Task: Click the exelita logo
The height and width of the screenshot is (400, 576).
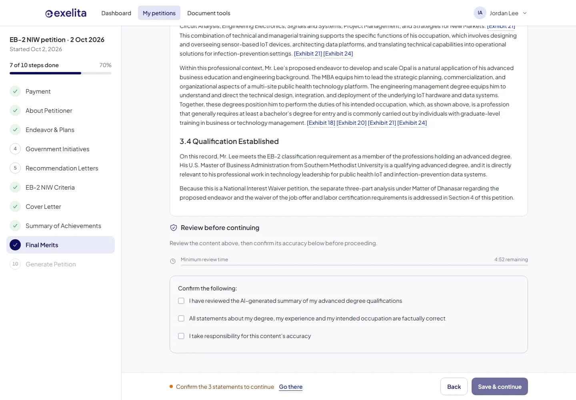Action: click(66, 13)
